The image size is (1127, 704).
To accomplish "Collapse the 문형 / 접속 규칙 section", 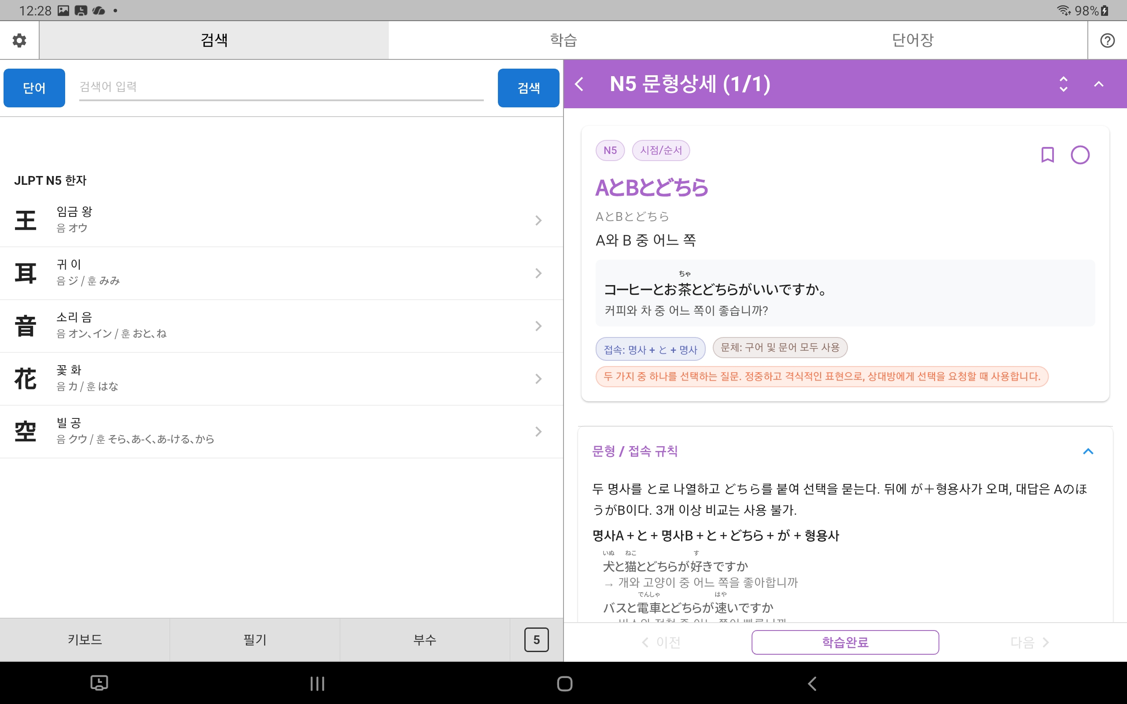I will click(1088, 451).
